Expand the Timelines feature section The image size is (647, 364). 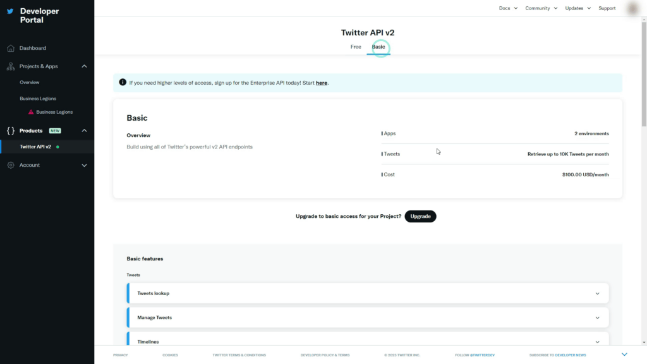tap(597, 341)
